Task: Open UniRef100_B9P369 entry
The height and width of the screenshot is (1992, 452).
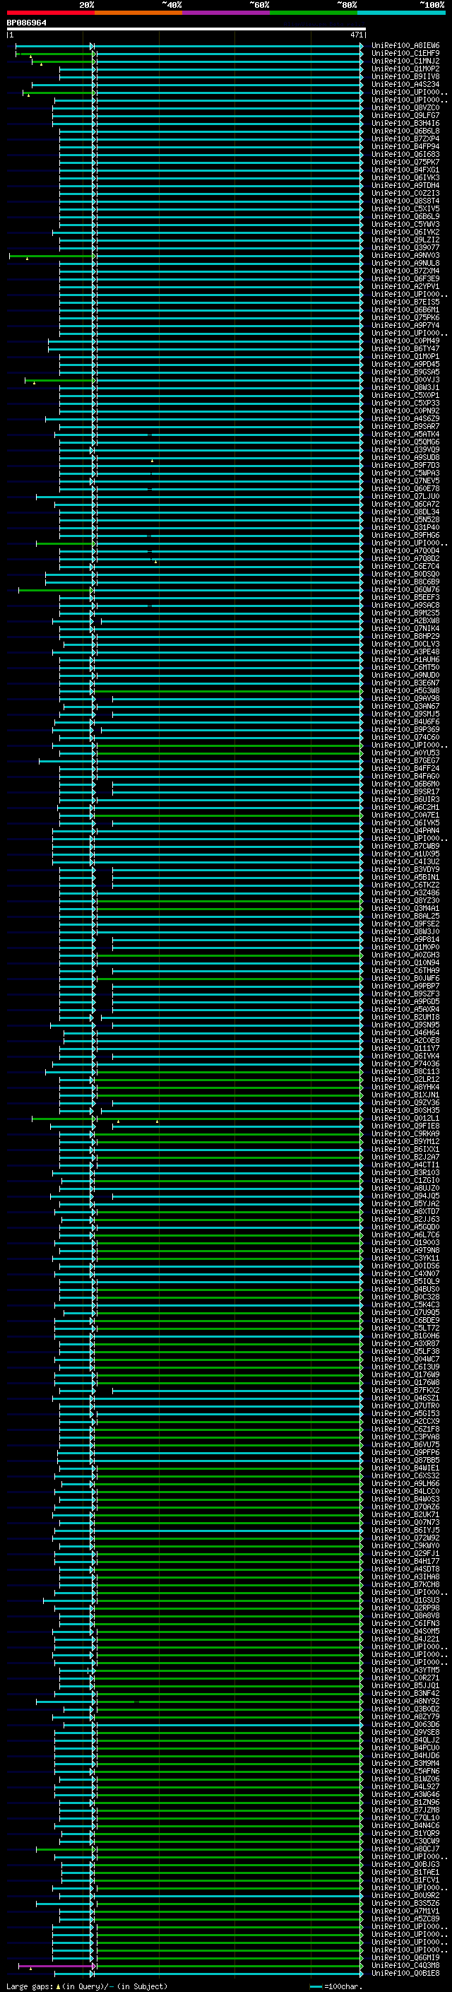Action: (405, 729)
